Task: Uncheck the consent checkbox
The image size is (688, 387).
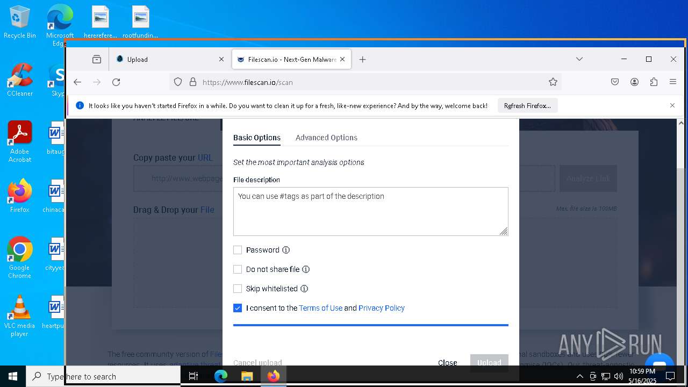Action: [238, 308]
